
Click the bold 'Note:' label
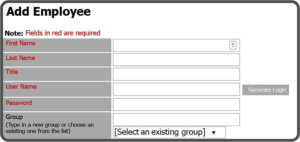point(14,33)
